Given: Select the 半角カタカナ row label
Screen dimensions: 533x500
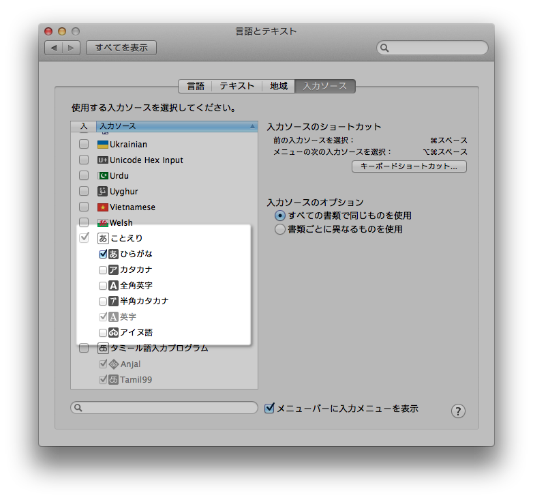Looking at the screenshot, I should point(144,301).
